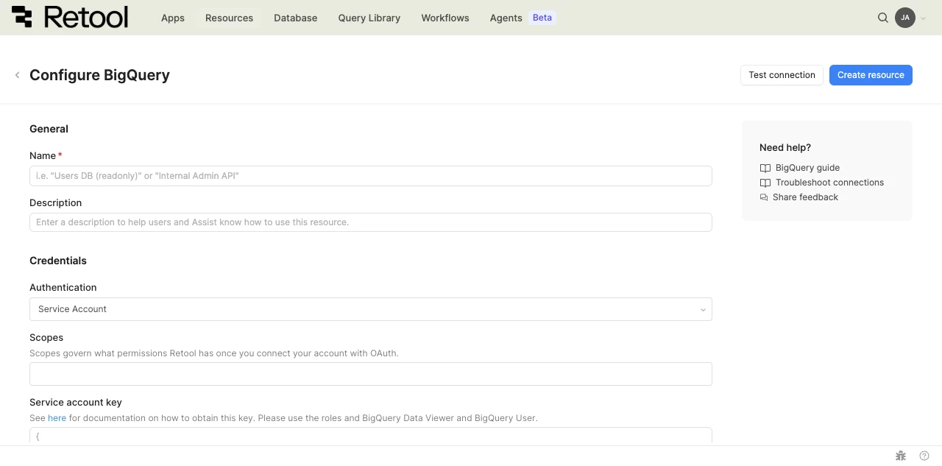Click the Share feedback link
Image resolution: width=942 pixels, height=466 pixels.
[x=805, y=197]
